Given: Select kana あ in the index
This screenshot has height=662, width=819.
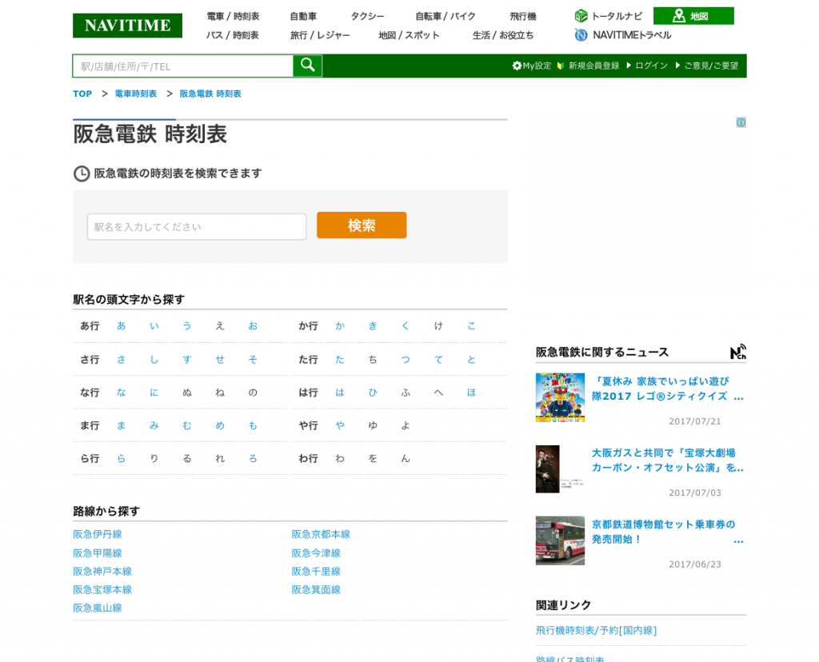Looking at the screenshot, I should click(x=122, y=325).
